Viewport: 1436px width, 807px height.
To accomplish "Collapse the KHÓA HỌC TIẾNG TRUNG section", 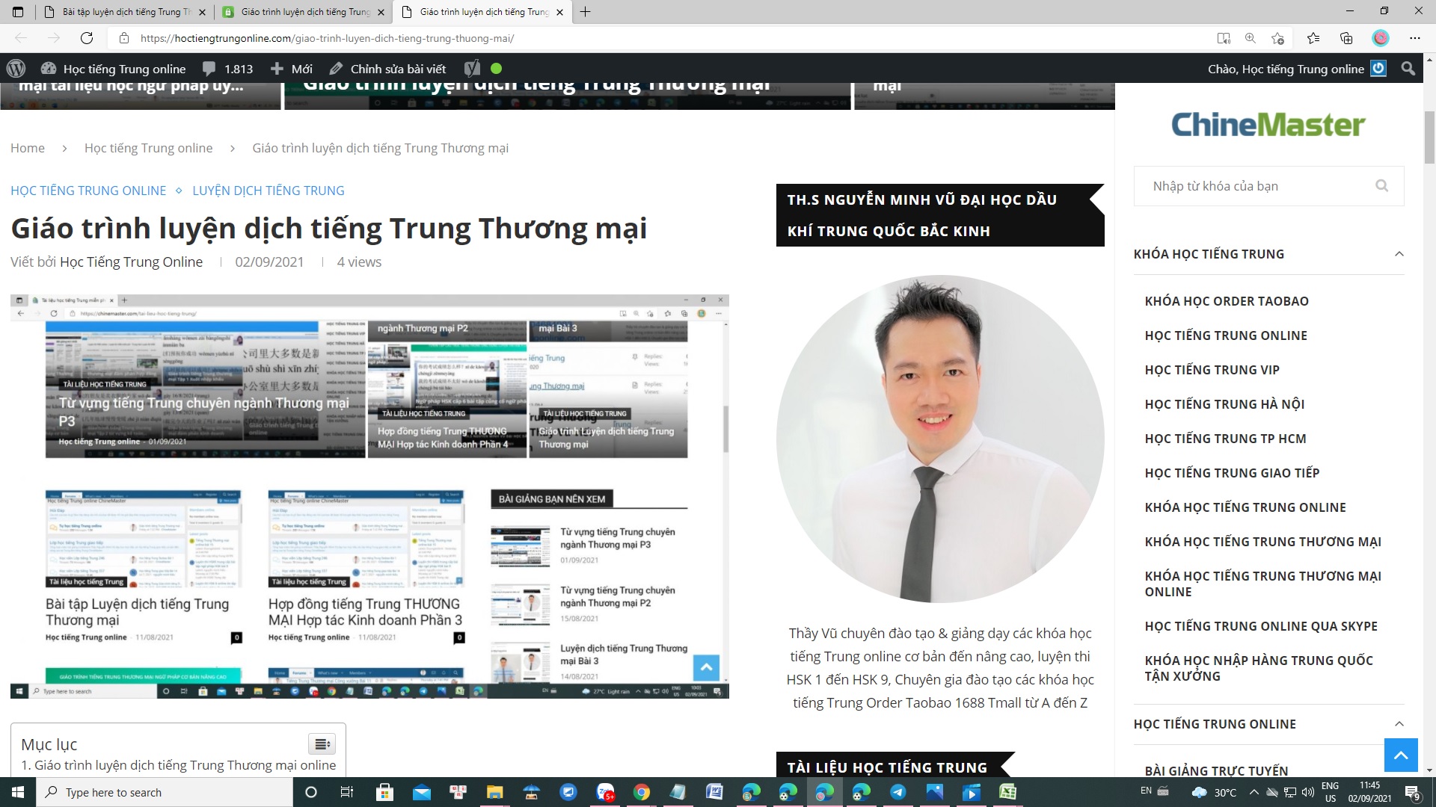I will [1399, 254].
